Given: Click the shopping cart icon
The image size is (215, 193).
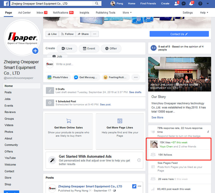Looking at the screenshot, I should (69, 121).
